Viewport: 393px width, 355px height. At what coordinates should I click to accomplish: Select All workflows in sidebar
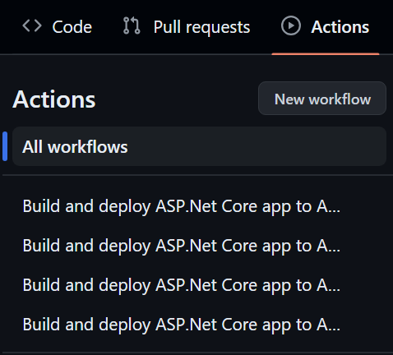(199, 146)
